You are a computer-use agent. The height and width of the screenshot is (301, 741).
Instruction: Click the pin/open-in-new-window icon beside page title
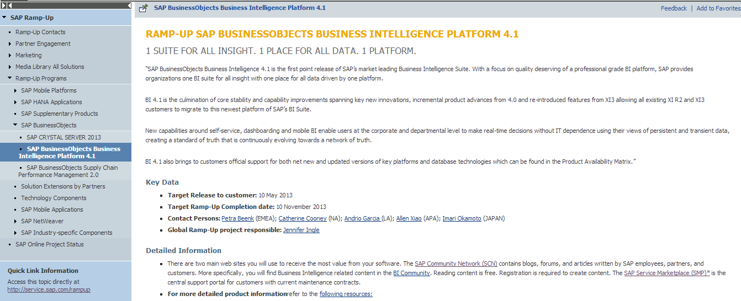tap(144, 8)
